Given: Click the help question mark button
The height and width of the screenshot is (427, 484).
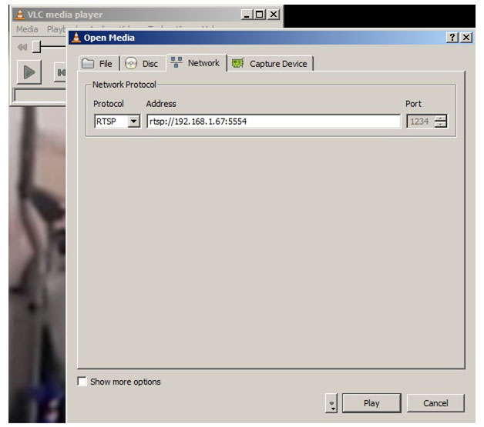Looking at the screenshot, I should coord(452,37).
